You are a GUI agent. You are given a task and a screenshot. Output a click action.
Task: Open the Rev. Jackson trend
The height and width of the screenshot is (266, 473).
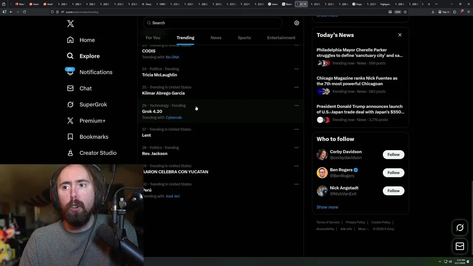pos(154,153)
